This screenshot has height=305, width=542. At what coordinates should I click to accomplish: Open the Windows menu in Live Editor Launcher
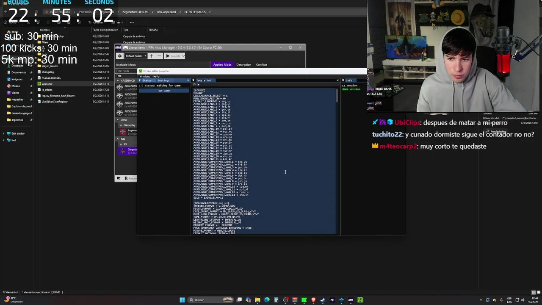[144, 76]
